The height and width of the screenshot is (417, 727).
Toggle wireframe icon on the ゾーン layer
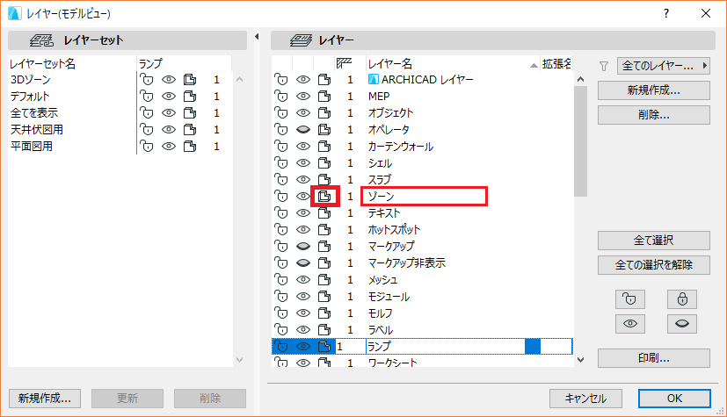click(324, 197)
